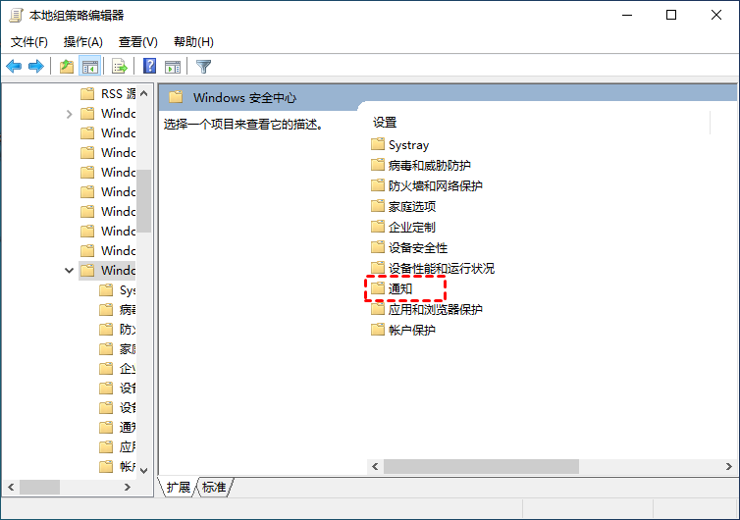Select the 帐 child node in tree
The height and width of the screenshot is (520, 740).
[x=118, y=466]
